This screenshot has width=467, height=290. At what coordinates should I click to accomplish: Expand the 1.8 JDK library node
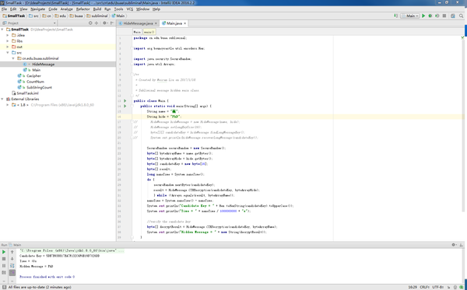8,105
